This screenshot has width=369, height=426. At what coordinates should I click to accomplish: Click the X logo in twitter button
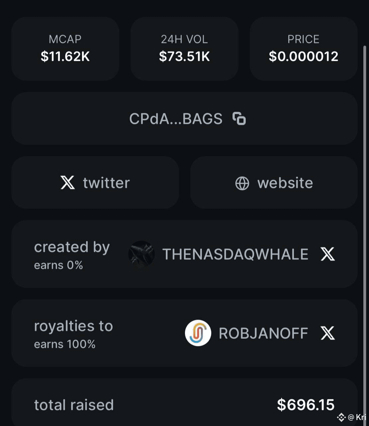[68, 183]
